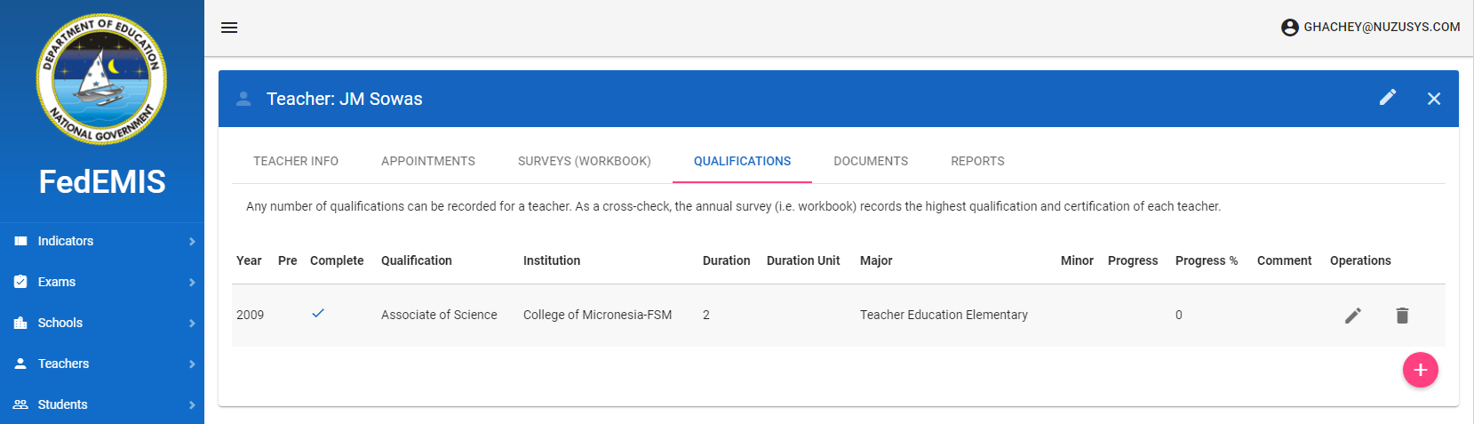
Task: Close the JM Sowas teacher panel
Action: (1433, 99)
